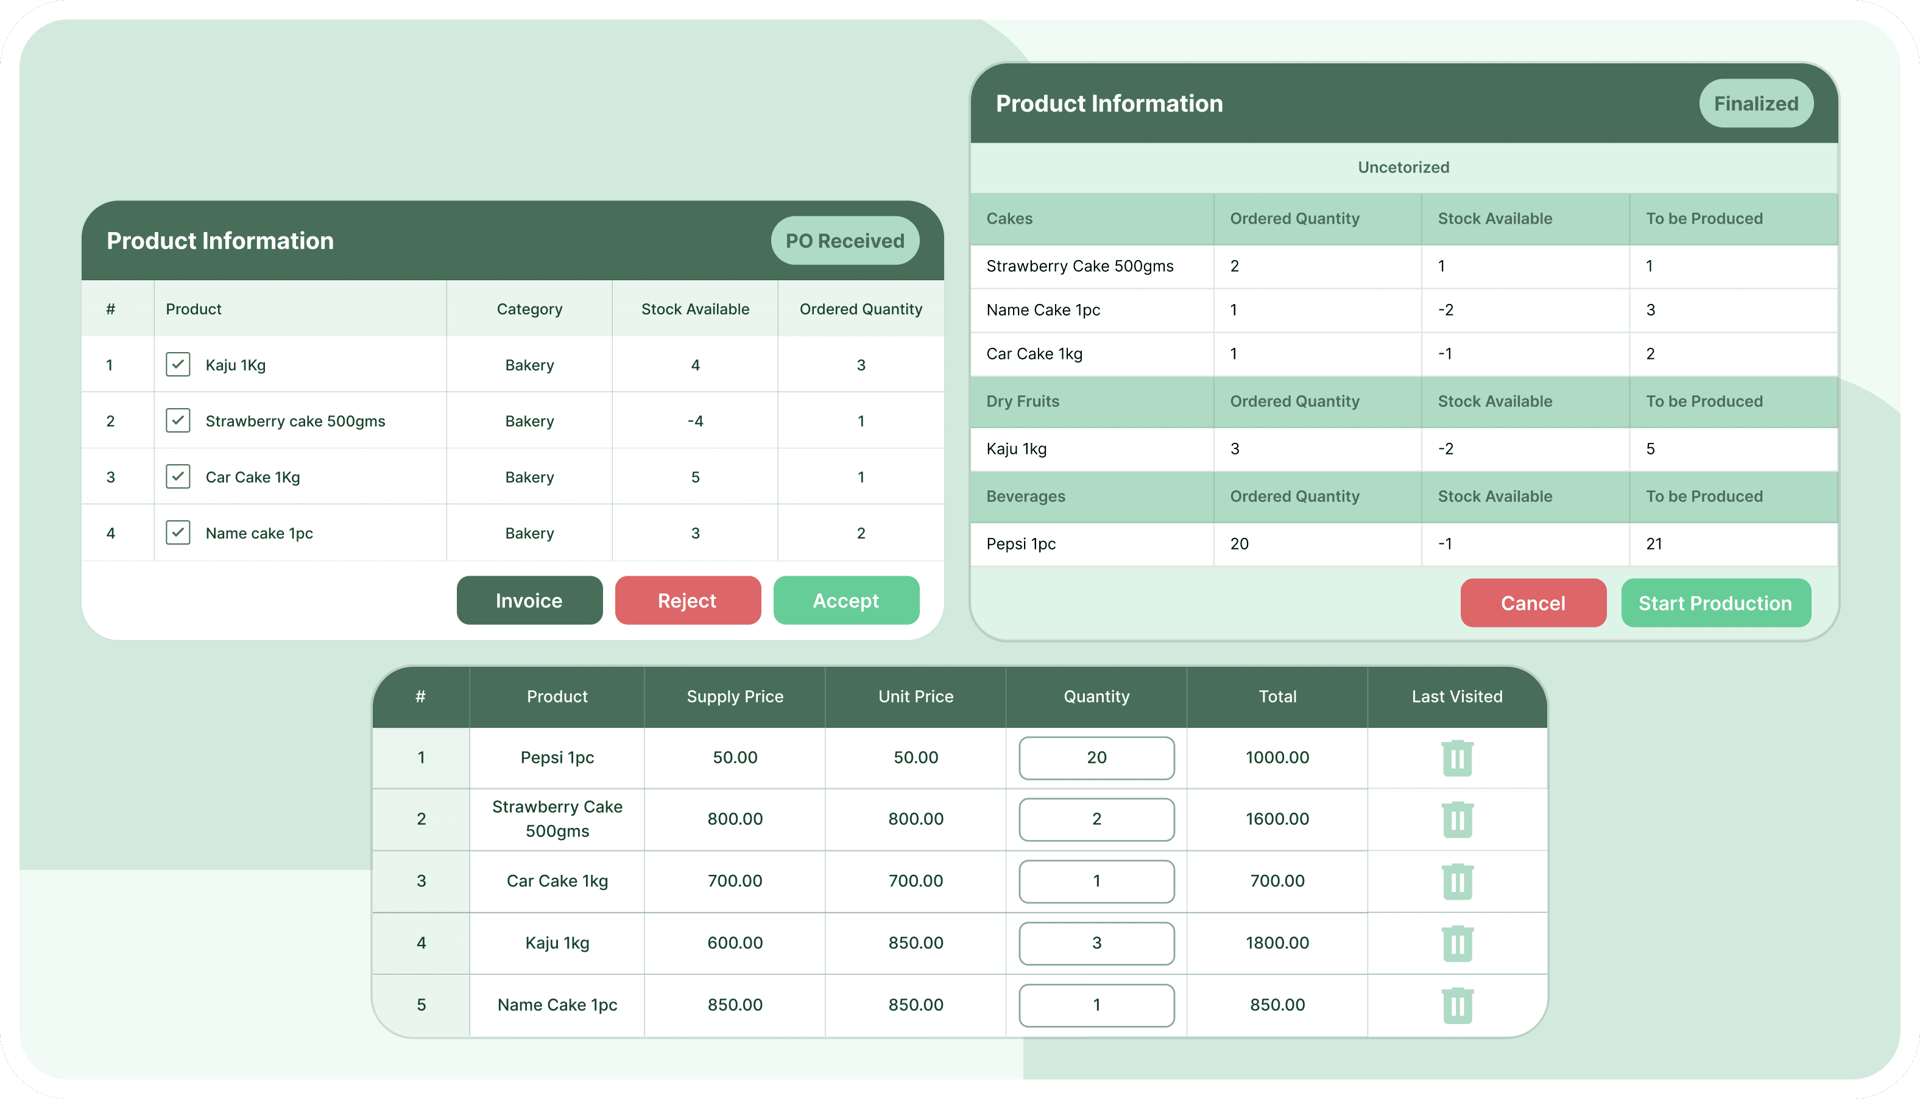This screenshot has height=1099, width=1920.
Task: Select the Uncetorized header row
Action: click(1403, 168)
